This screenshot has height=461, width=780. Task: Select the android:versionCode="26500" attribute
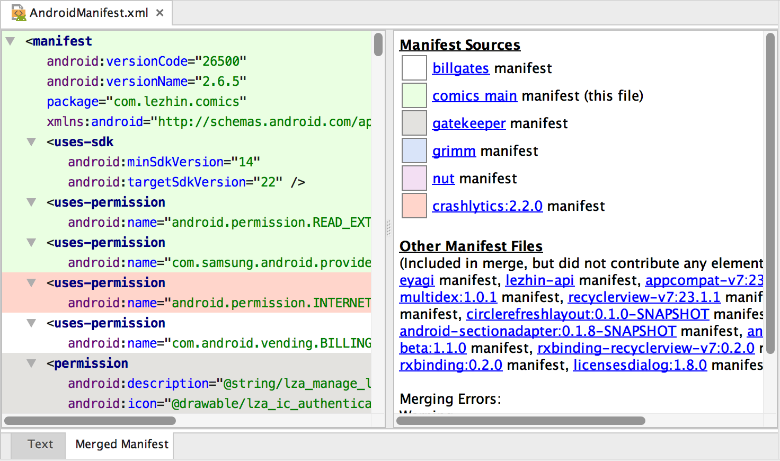(147, 61)
